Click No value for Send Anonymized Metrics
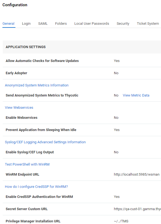 point(116,95)
